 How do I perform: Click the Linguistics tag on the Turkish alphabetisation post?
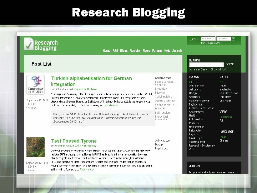tap(161, 89)
